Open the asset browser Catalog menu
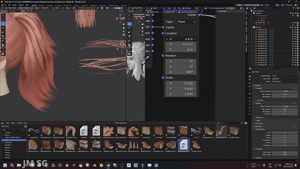Viewport: 300px width, 169px height. coord(19,123)
